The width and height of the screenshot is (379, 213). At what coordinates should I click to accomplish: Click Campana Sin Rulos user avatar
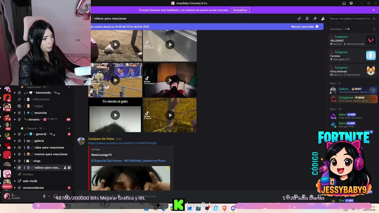point(81,141)
